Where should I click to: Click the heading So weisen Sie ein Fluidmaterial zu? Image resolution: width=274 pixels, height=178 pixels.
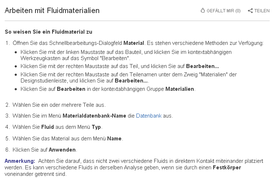[49, 32]
